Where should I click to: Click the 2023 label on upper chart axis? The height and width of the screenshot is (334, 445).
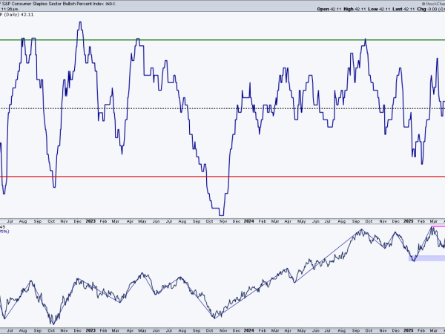click(x=90, y=221)
